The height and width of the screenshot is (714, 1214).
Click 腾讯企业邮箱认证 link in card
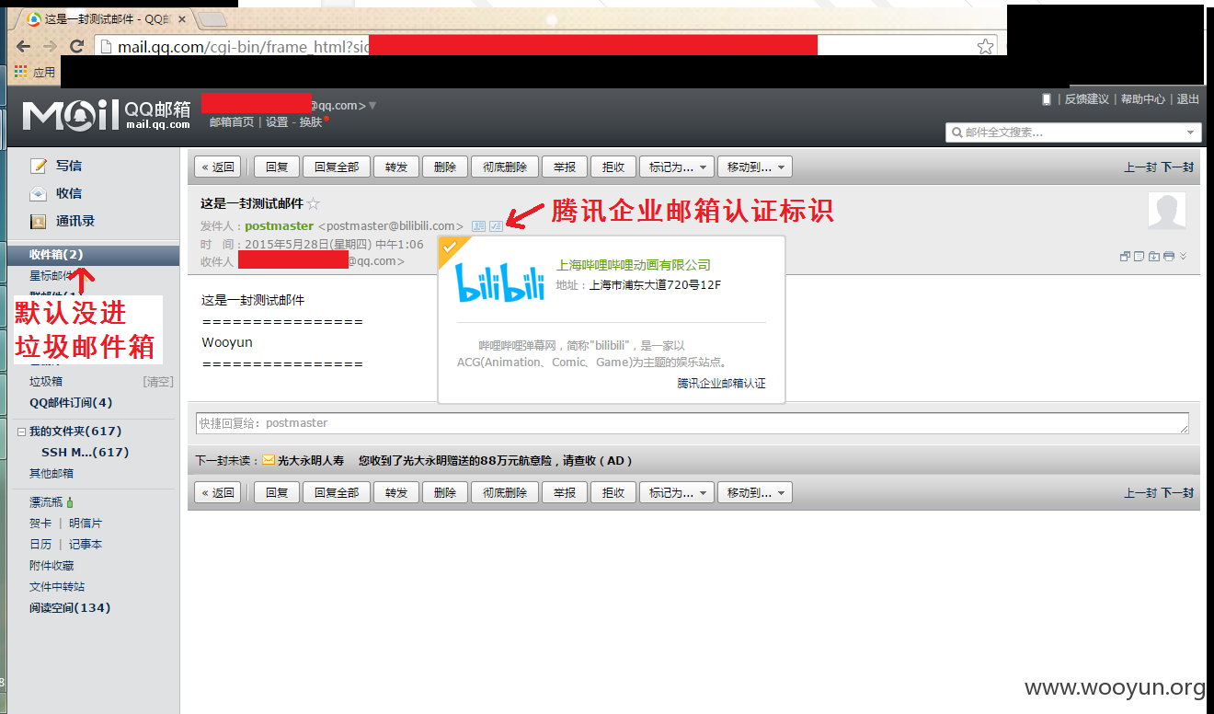[722, 384]
